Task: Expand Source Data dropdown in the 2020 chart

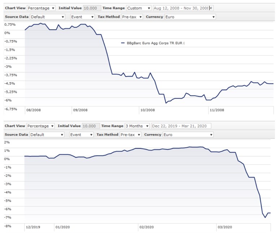Action: coord(47,135)
